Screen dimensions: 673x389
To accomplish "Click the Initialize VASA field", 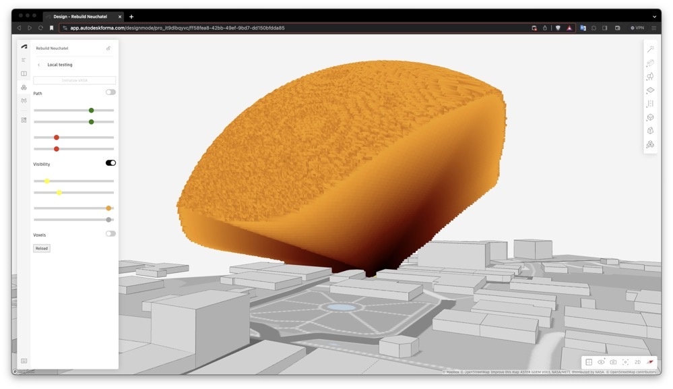I will pos(74,80).
